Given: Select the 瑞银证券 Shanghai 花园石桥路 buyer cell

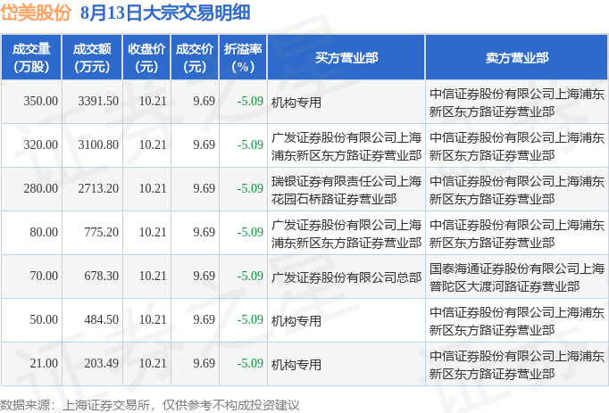Looking at the screenshot, I should 346,190.
